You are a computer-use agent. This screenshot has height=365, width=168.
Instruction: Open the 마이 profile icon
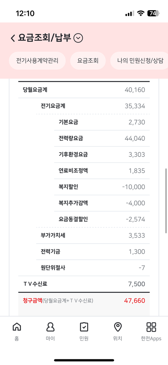50,327
